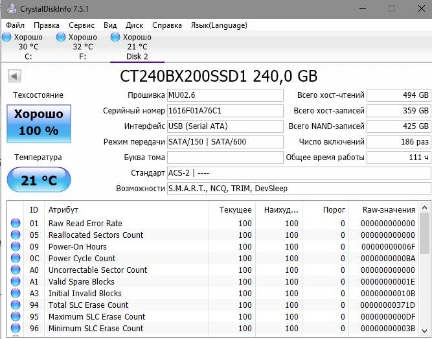Click the Атрибут column header
Viewport: 432px width, 339px height.
(126, 210)
